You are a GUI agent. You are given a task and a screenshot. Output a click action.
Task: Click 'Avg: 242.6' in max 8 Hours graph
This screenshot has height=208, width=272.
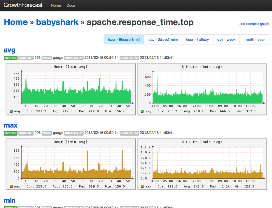pos(194,186)
